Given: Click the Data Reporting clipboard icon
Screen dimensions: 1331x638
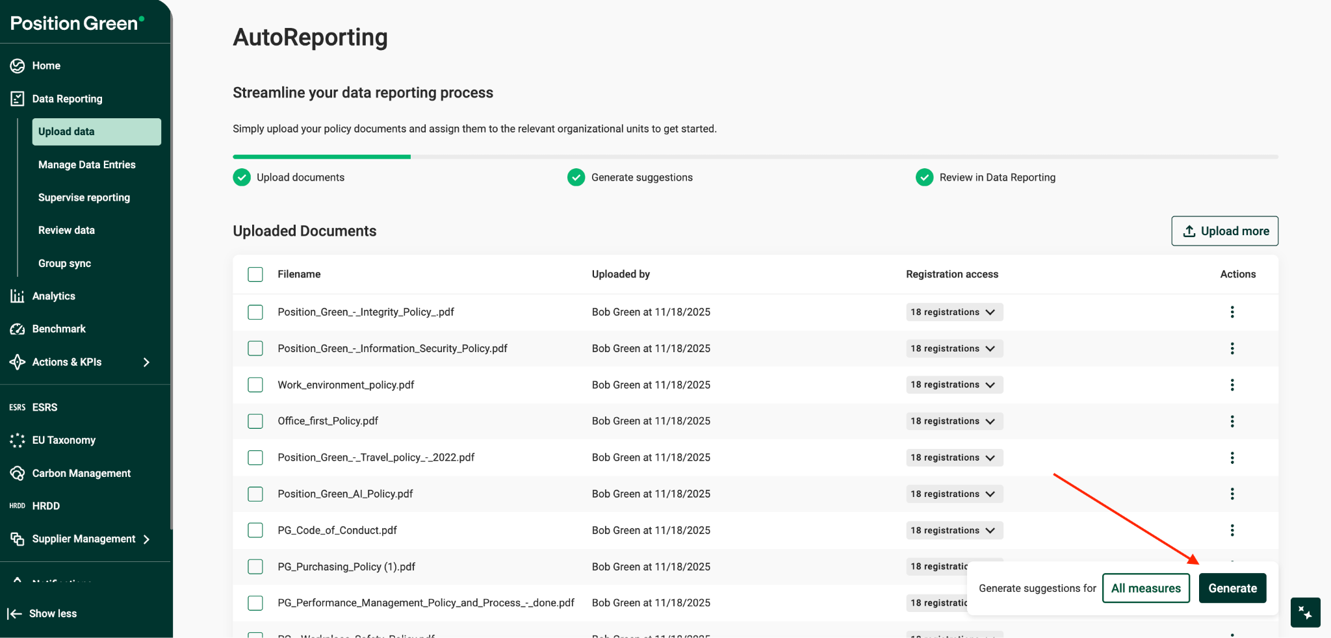Looking at the screenshot, I should point(18,99).
